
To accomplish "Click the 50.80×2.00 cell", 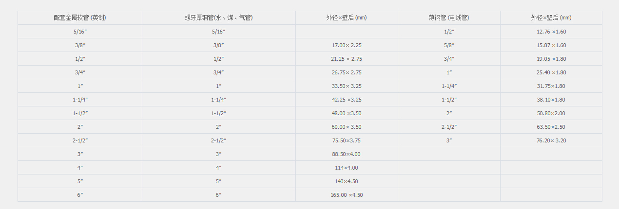I will coord(551,113).
